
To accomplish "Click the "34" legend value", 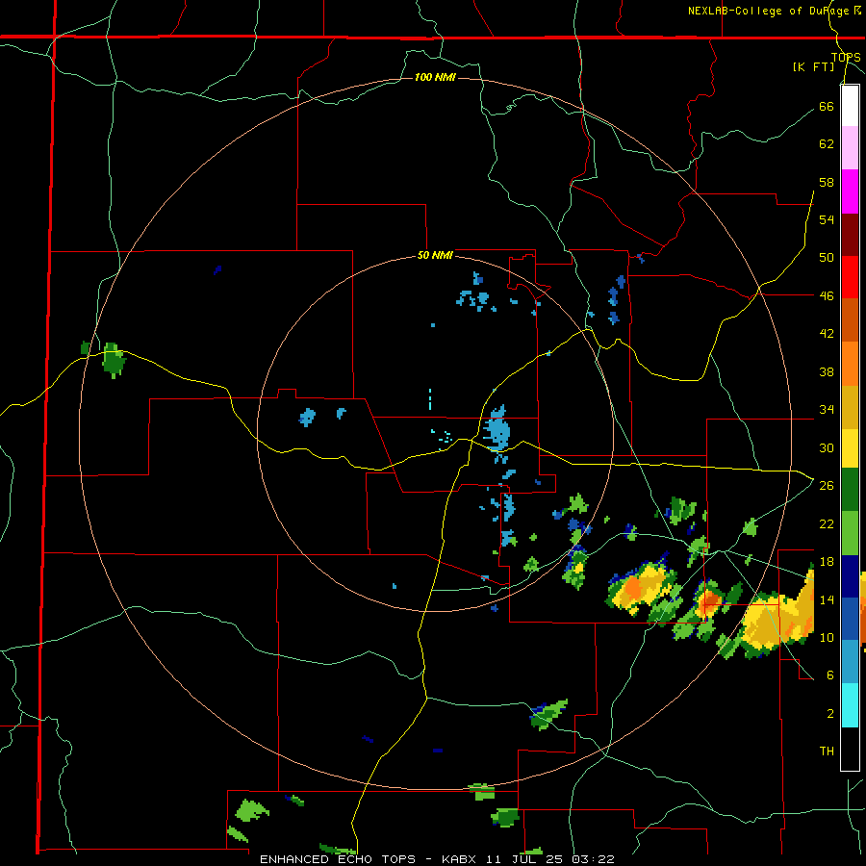I will coord(827,410).
